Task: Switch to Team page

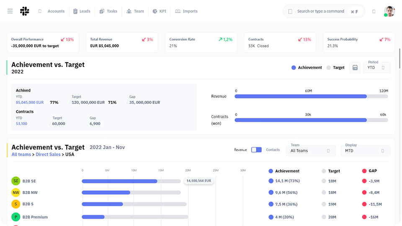Action: tap(139, 11)
